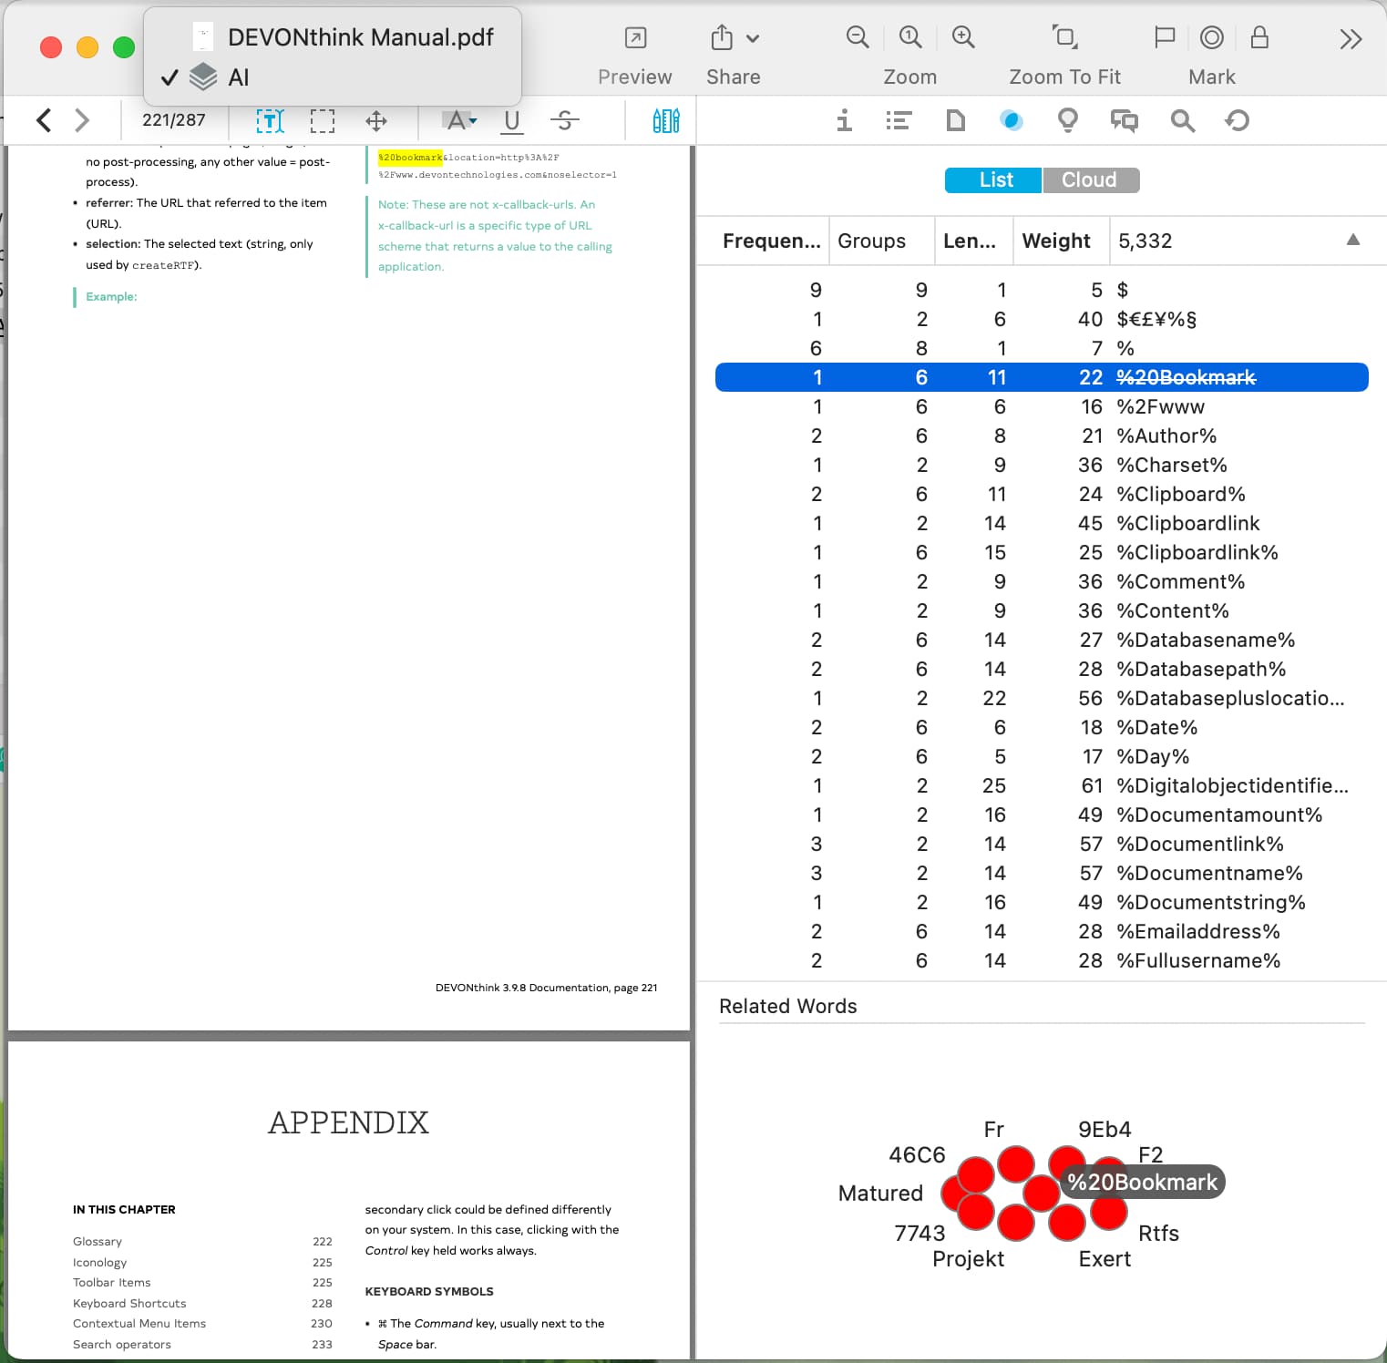This screenshot has height=1363, width=1387.
Task: Show the table of contents inspector
Action: pyautogui.click(x=899, y=120)
